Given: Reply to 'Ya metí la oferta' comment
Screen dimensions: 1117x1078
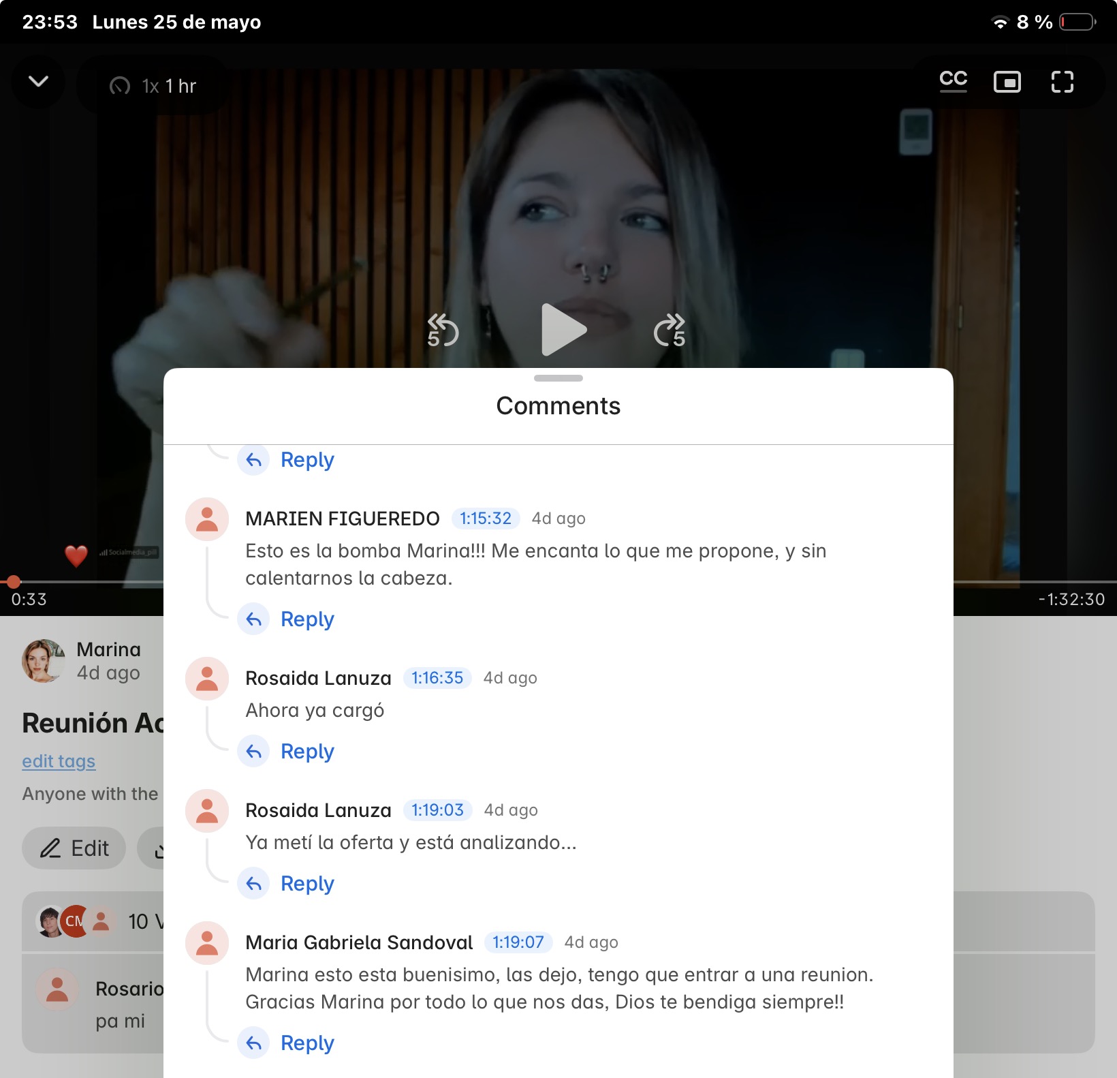Looking at the screenshot, I should (287, 883).
